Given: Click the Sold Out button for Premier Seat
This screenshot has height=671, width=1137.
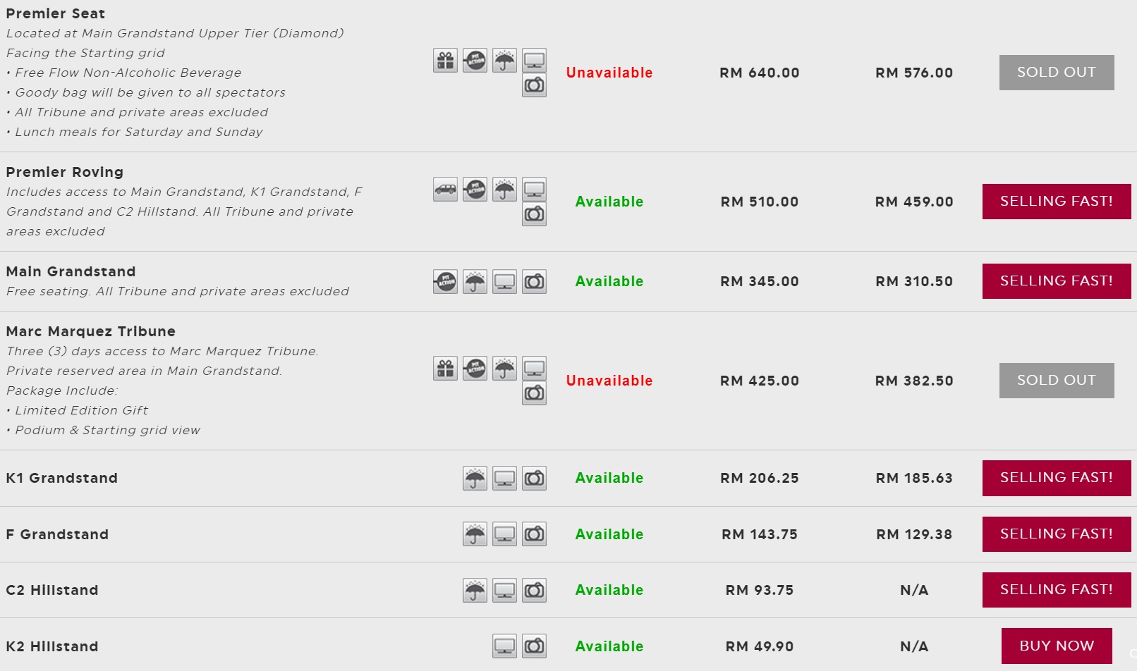Looking at the screenshot, I should (x=1056, y=73).
